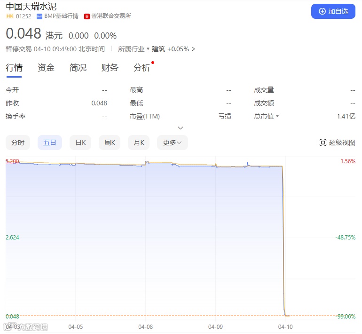Select the 分时 chart period
The height and width of the screenshot is (334, 362).
pos(18,143)
